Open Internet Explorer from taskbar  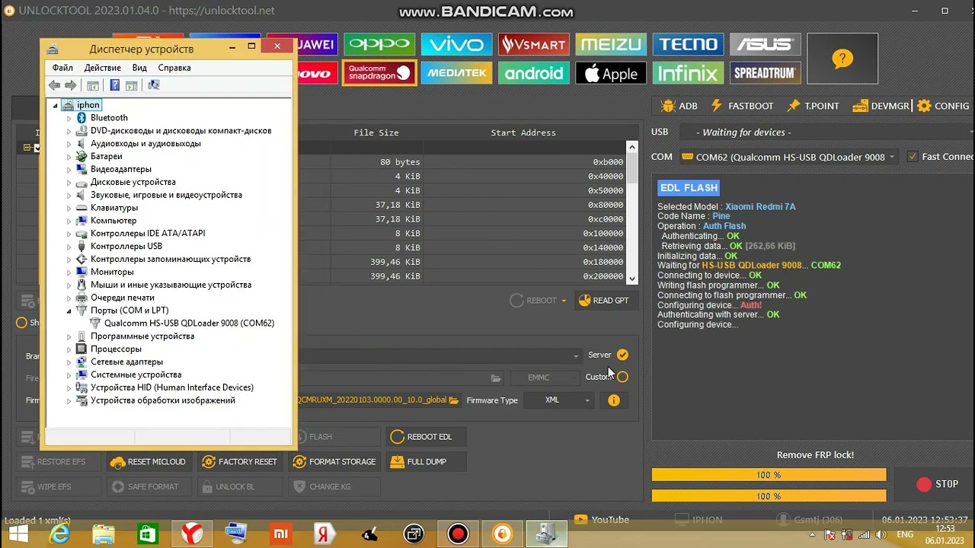59,534
